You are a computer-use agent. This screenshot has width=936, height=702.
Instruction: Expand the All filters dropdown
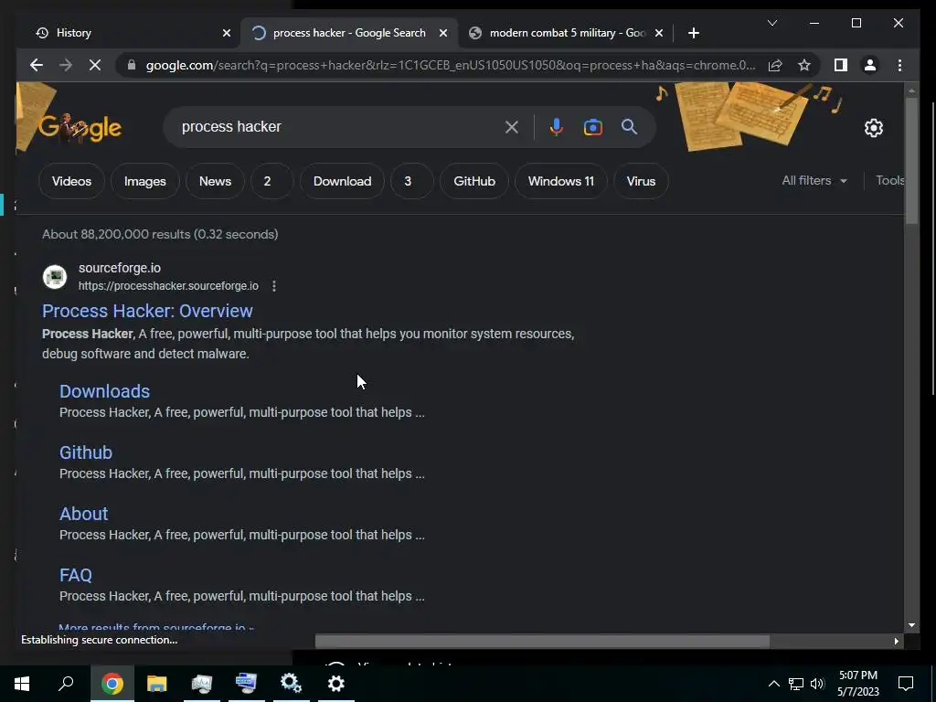[x=814, y=180]
